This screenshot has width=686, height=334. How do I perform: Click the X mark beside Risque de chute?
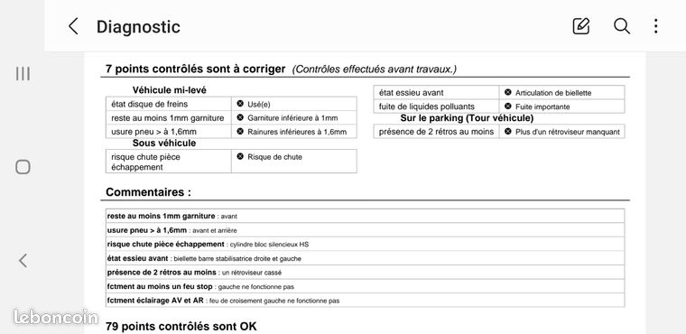coord(240,156)
